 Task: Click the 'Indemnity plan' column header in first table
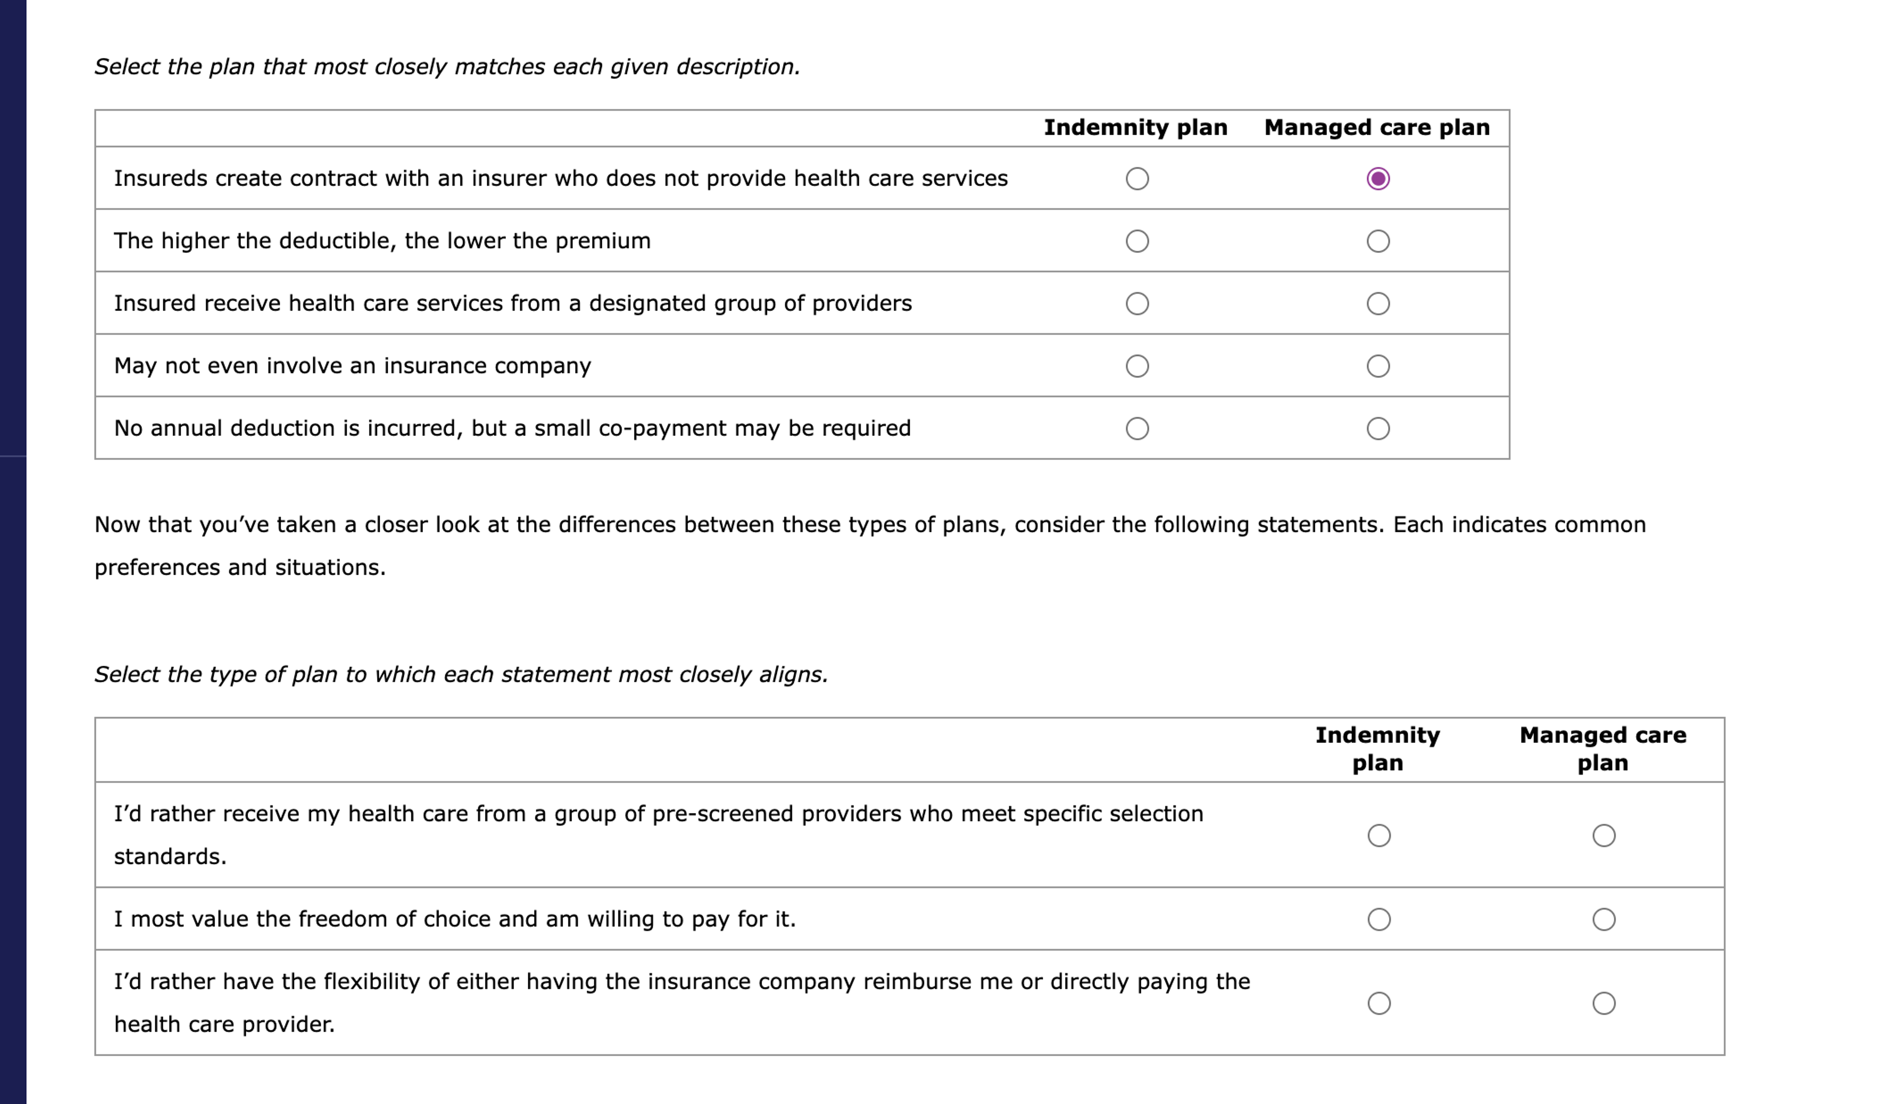[1136, 127]
